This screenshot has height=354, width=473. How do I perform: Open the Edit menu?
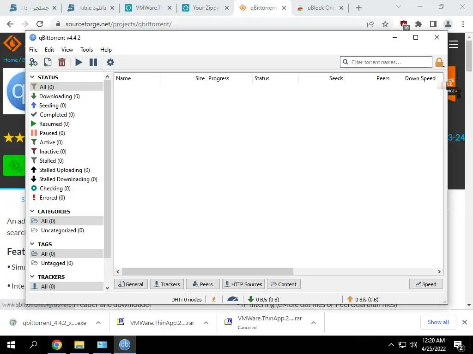point(49,50)
